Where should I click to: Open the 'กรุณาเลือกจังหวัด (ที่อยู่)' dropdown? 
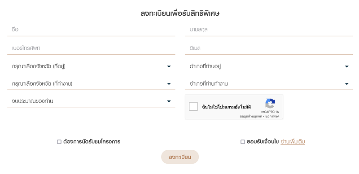tap(91, 66)
